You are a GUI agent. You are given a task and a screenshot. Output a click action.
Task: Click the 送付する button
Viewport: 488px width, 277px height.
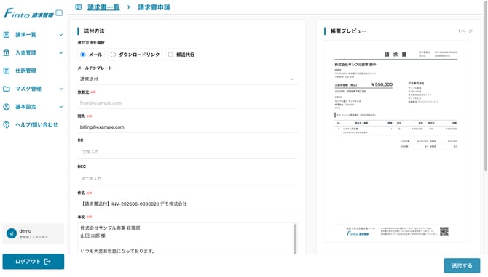point(462,266)
